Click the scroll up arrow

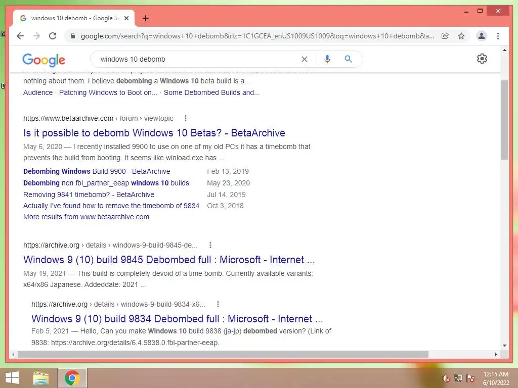coord(504,50)
